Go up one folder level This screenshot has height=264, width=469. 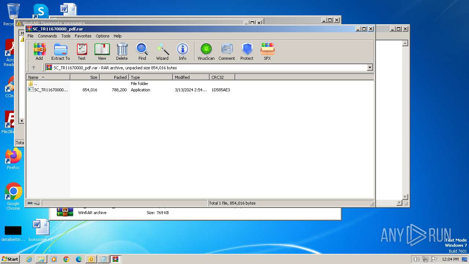tap(34, 67)
